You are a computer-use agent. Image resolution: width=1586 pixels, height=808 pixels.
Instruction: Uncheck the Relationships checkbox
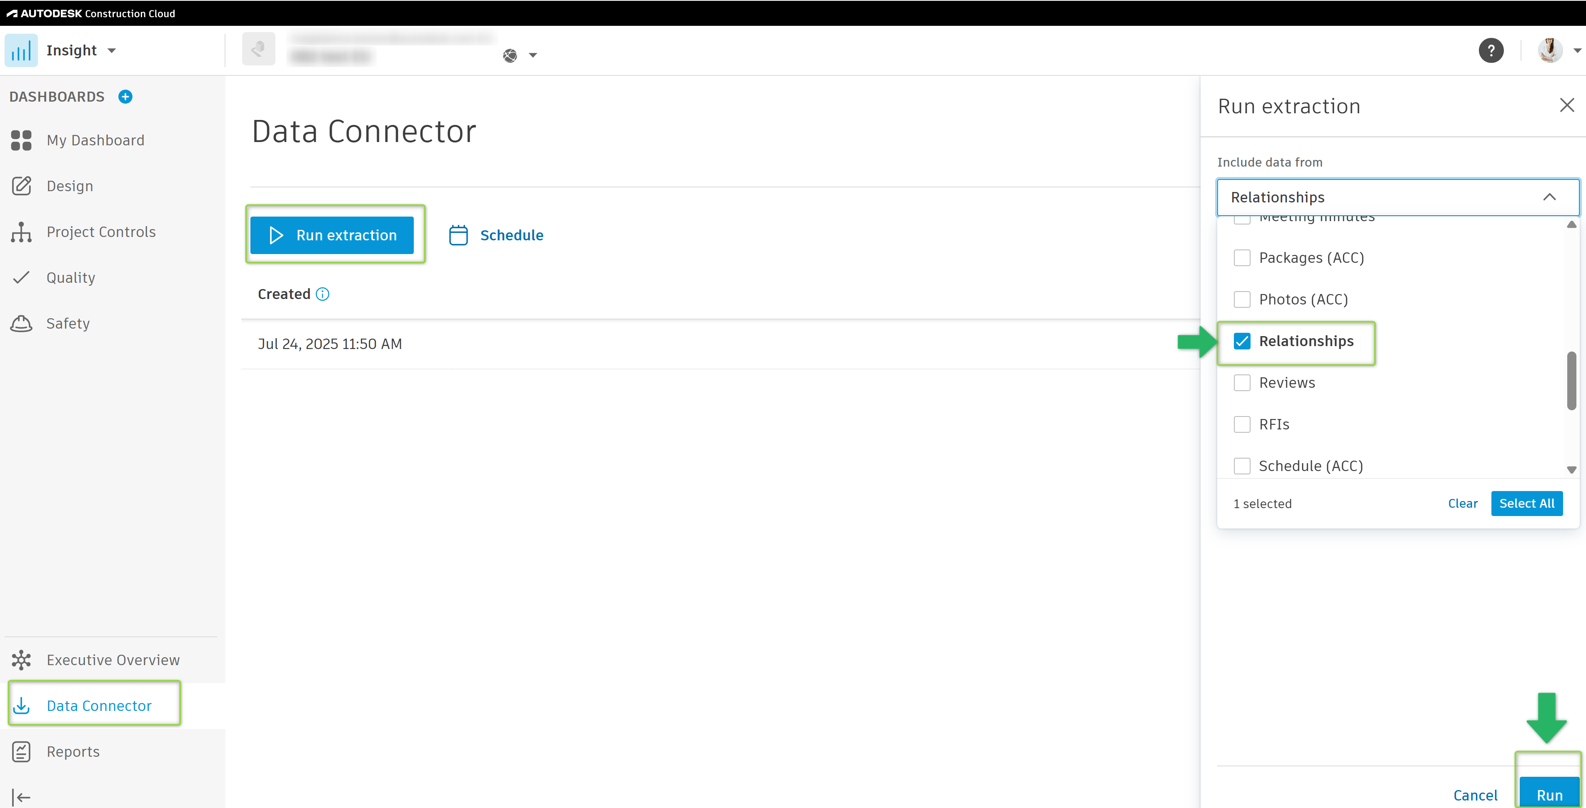pos(1242,341)
